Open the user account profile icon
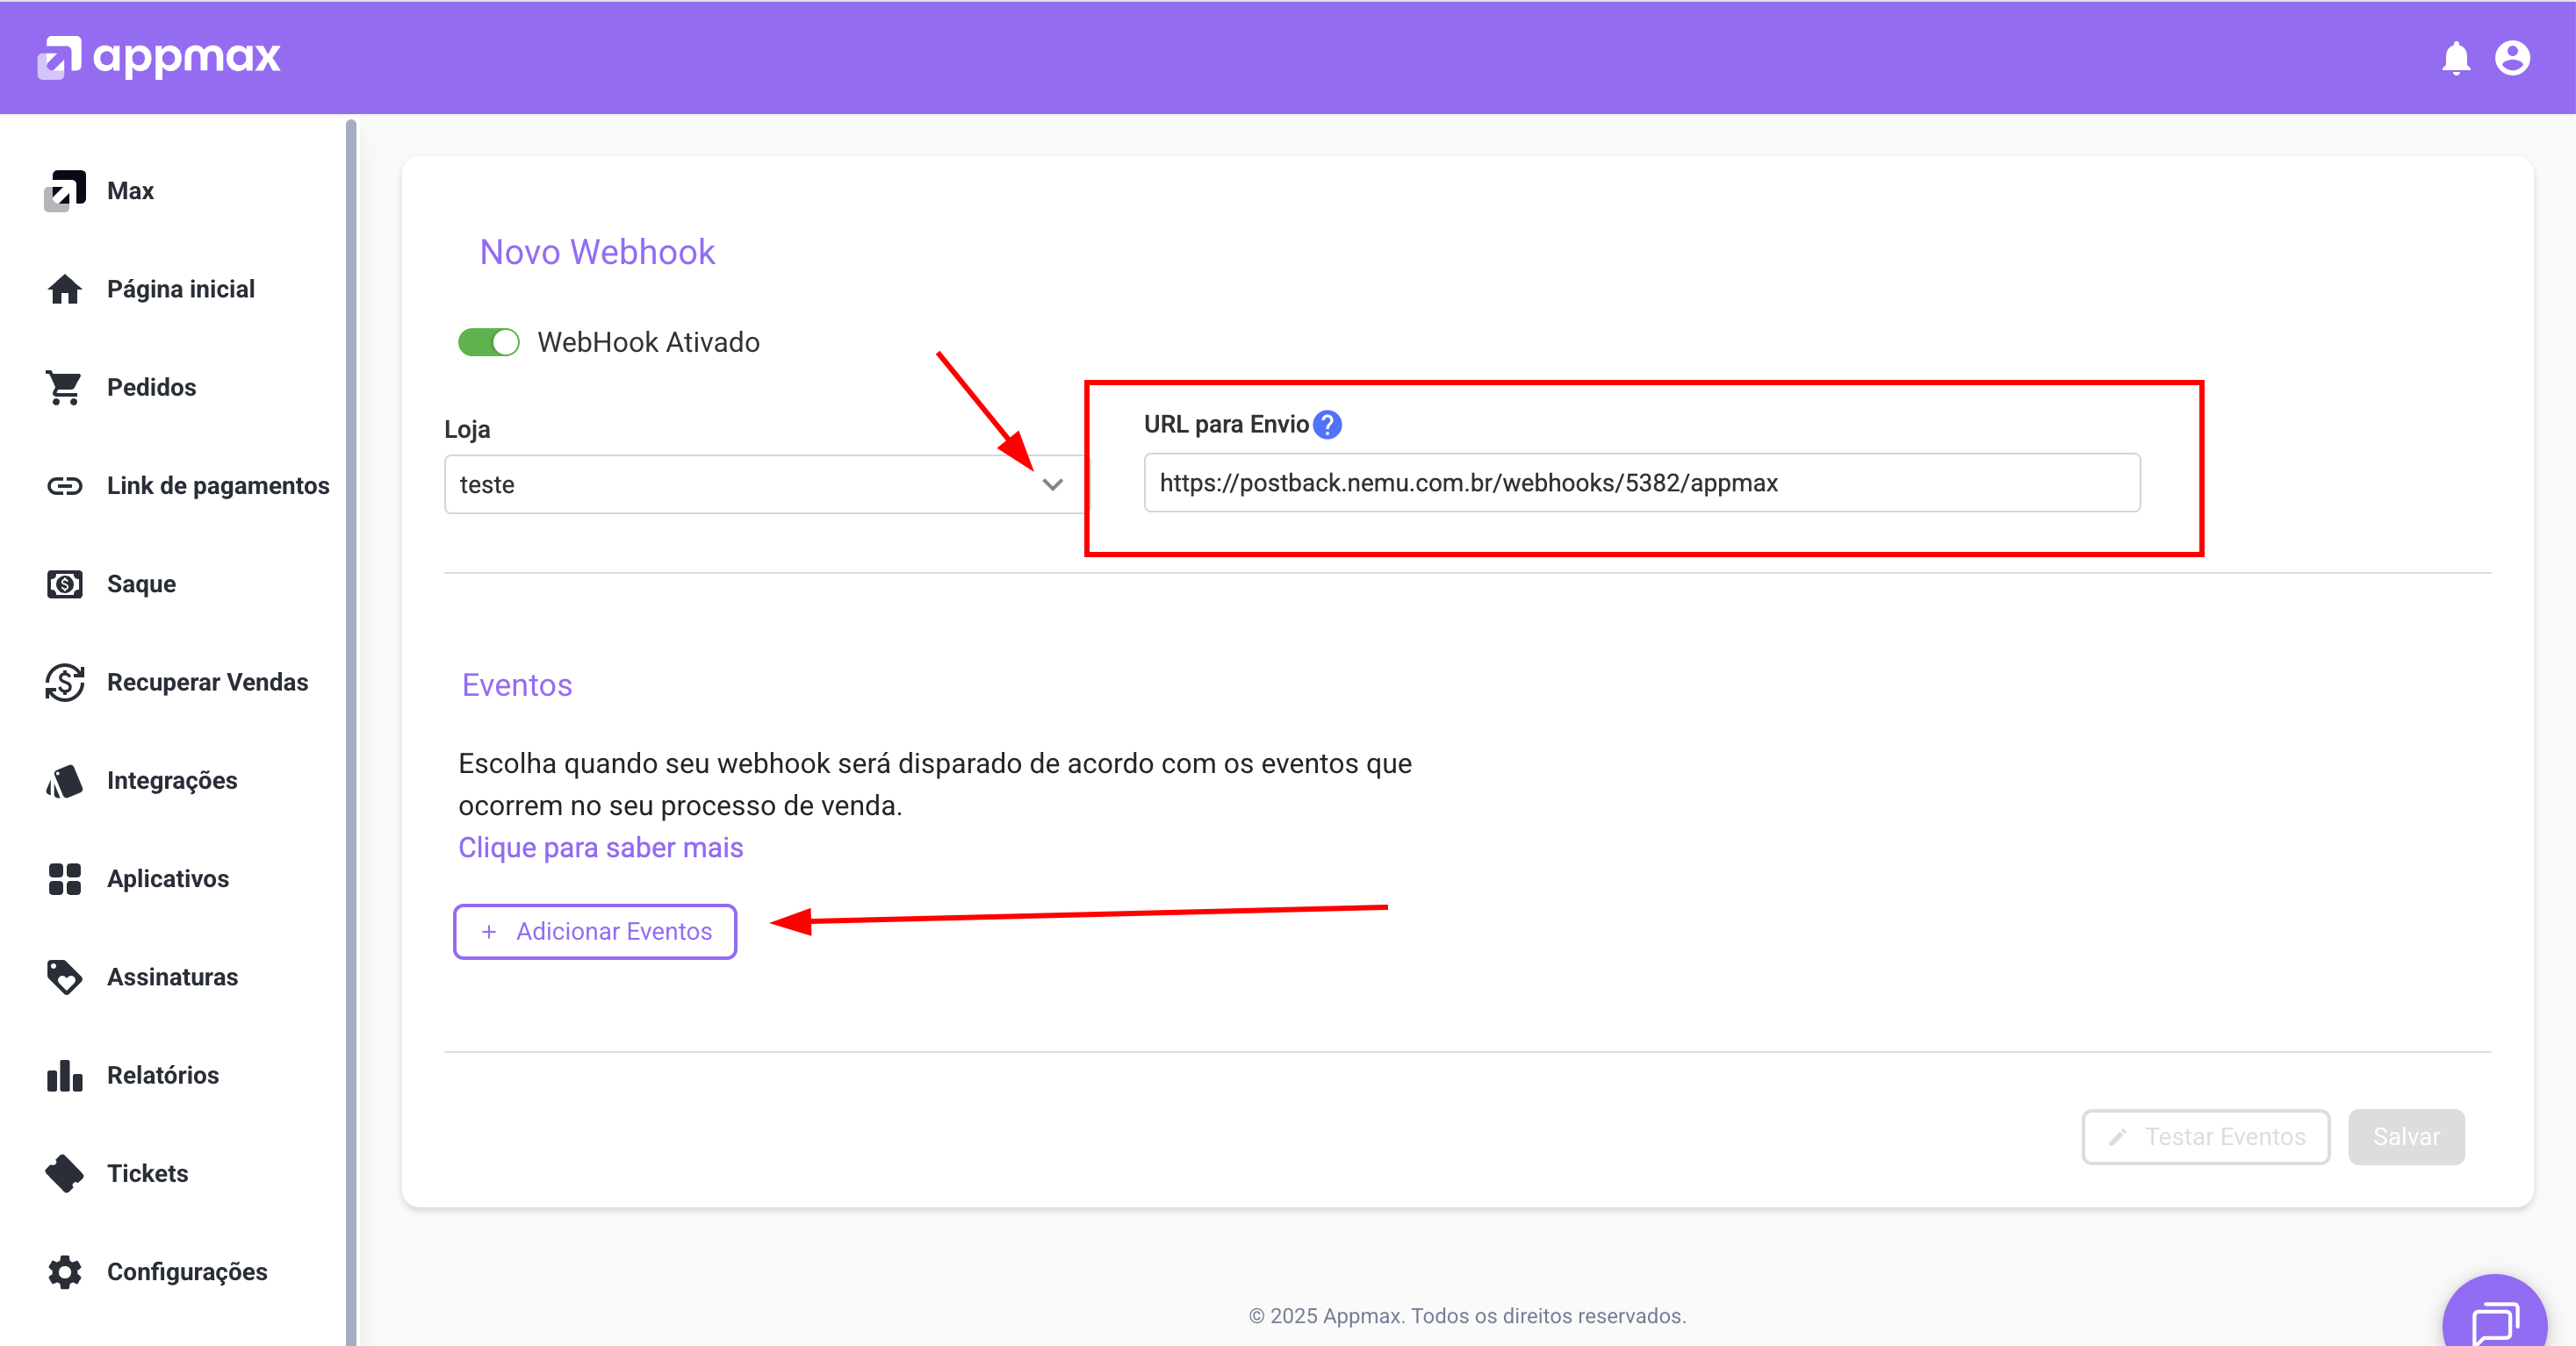The width and height of the screenshot is (2576, 1346). (2512, 58)
